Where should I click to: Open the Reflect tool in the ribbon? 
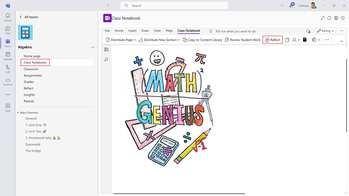pyautogui.click(x=273, y=40)
